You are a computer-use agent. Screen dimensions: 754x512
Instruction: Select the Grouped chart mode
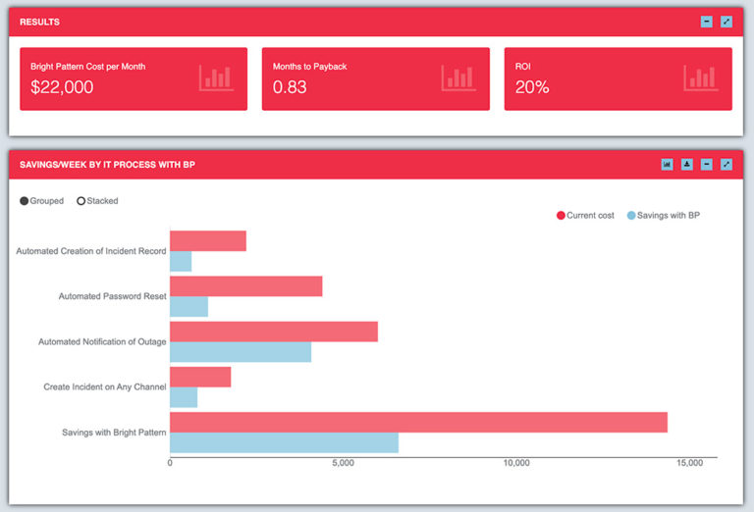point(41,201)
